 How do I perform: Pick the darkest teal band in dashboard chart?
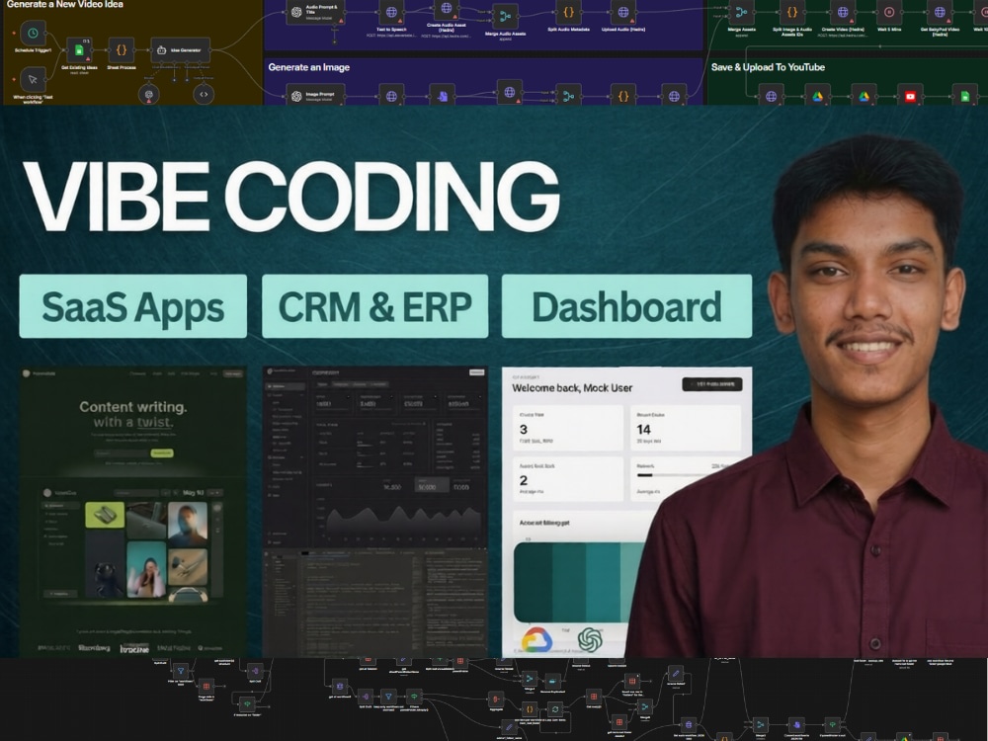pyautogui.click(x=534, y=582)
